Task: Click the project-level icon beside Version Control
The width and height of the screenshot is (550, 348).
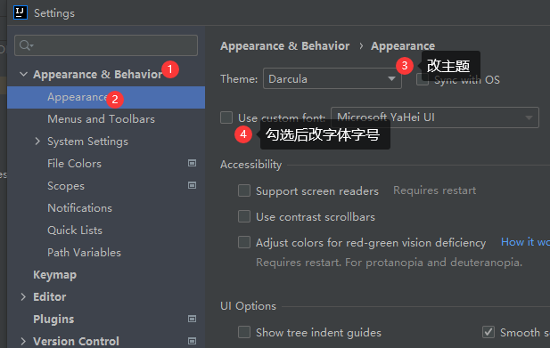Action: [192, 341]
